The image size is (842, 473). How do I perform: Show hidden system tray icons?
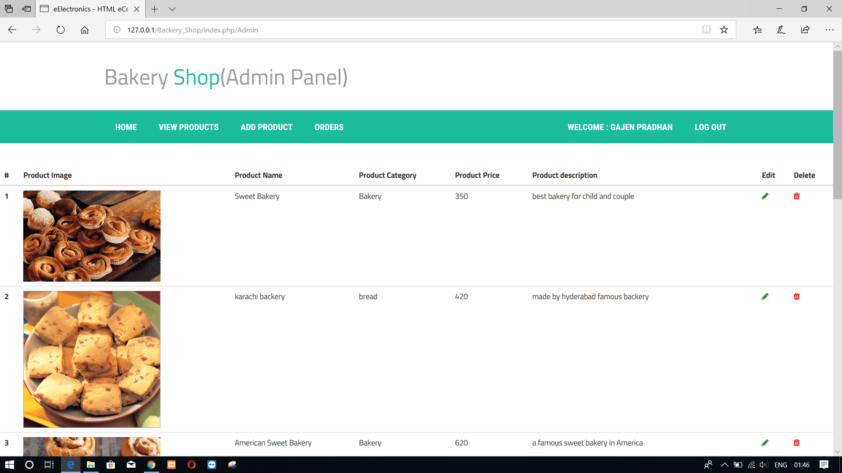click(725, 465)
